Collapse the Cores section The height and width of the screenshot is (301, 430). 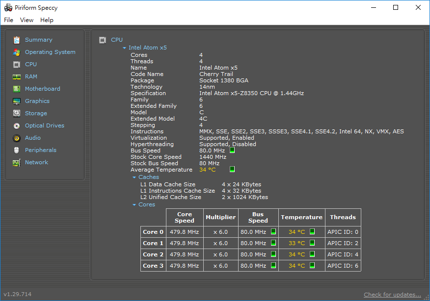(134, 205)
